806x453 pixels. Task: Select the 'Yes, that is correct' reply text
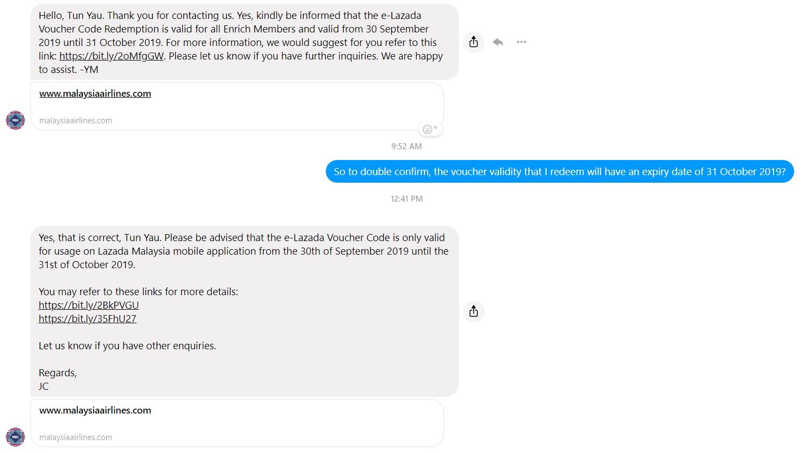click(x=244, y=251)
